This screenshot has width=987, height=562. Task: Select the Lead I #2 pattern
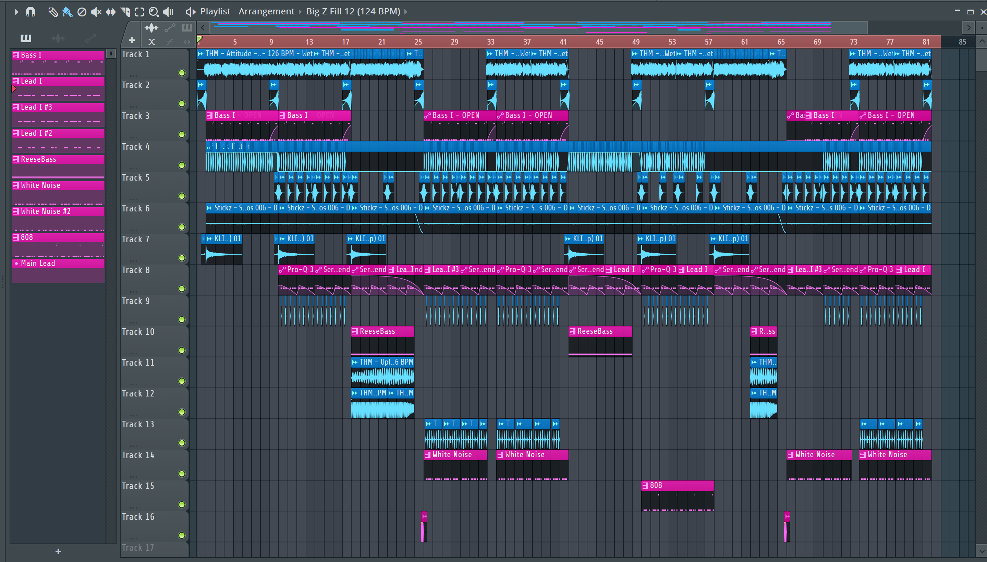click(58, 140)
